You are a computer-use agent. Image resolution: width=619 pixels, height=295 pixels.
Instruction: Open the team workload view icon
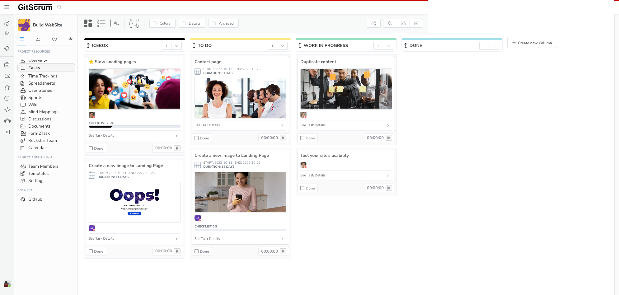134,23
